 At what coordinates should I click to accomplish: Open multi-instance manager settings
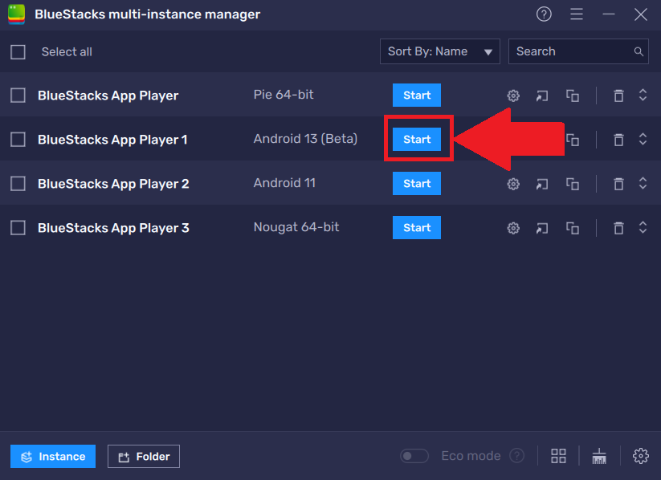pyautogui.click(x=640, y=455)
